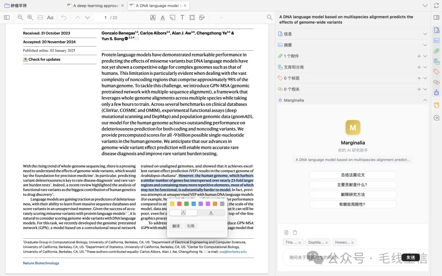Click the locate arrow icon in rail
This screenshot has width=442, height=276.
[x=436, y=118]
